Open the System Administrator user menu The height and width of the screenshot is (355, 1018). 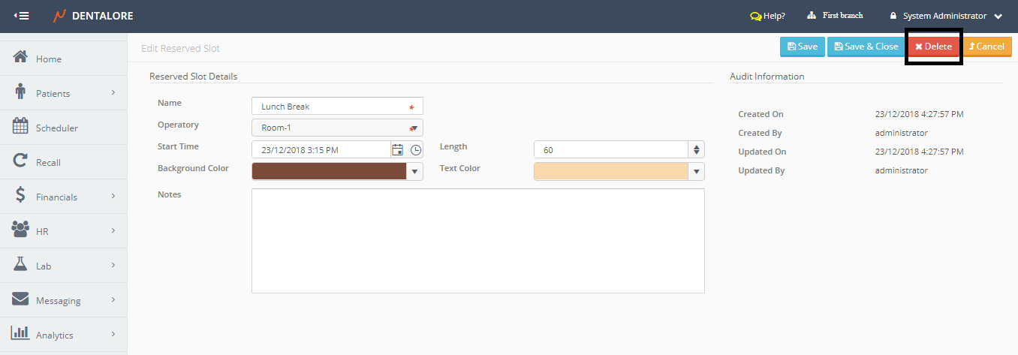945,16
